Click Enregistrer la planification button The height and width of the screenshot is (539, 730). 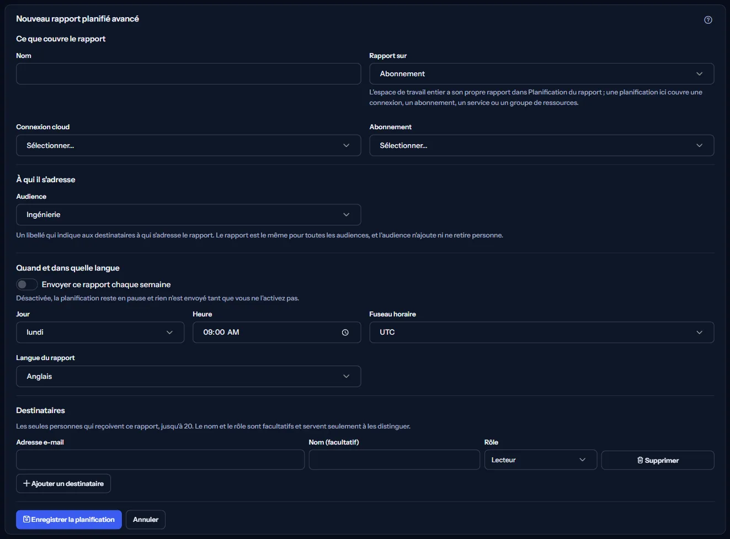(x=68, y=520)
